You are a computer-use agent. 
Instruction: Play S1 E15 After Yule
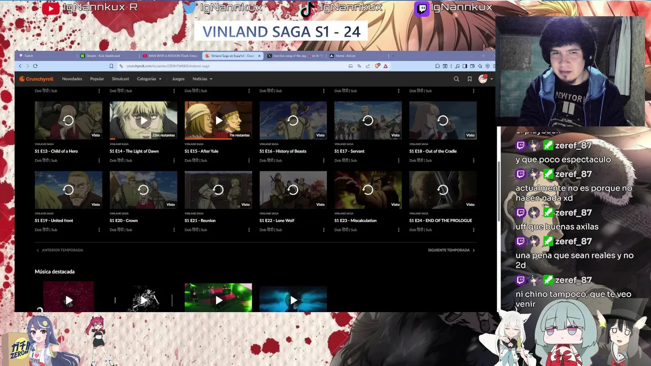click(218, 120)
